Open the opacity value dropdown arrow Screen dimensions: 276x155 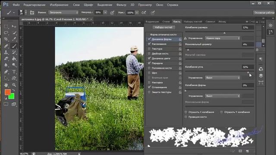pyautogui.click(x=105, y=12)
